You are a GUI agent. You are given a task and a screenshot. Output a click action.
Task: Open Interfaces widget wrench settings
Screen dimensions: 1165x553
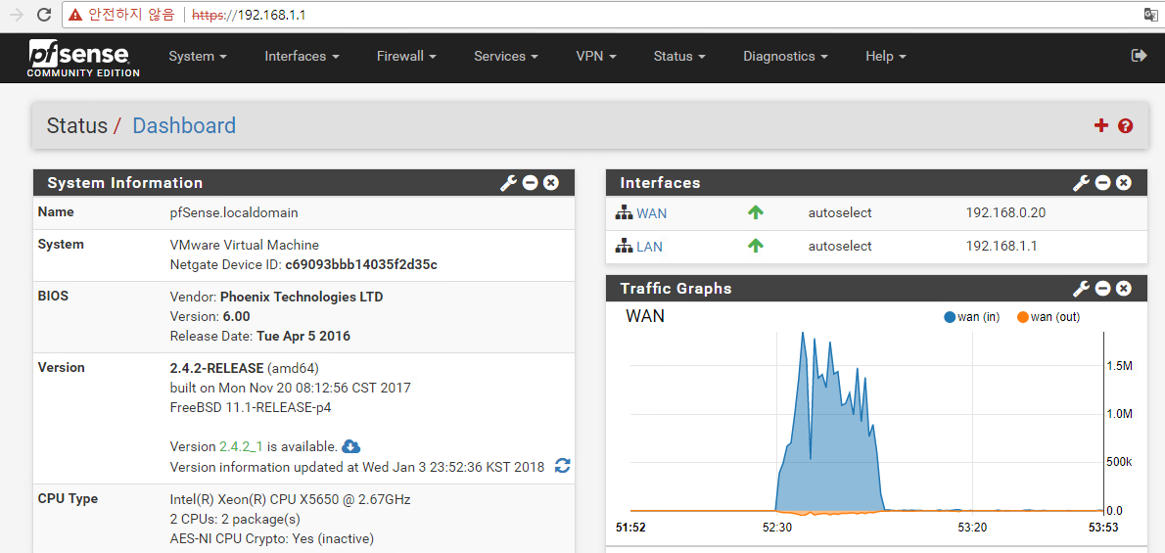(x=1082, y=183)
